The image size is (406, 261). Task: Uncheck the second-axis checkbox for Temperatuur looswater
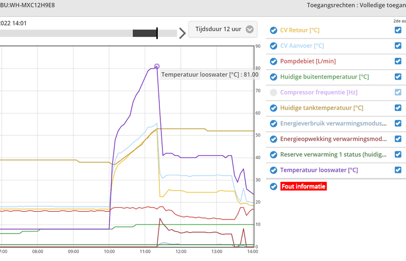coord(398,170)
